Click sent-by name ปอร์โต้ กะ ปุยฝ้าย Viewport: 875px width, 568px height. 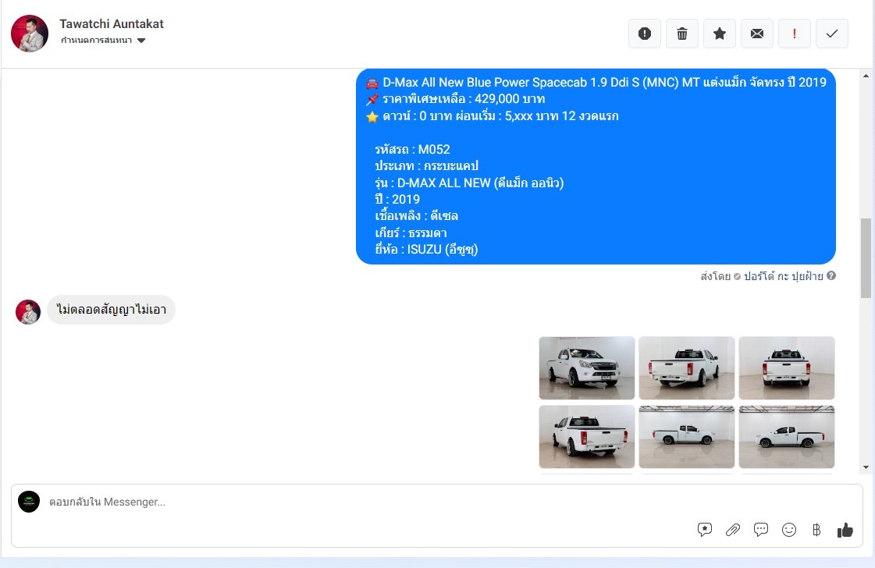(x=784, y=275)
